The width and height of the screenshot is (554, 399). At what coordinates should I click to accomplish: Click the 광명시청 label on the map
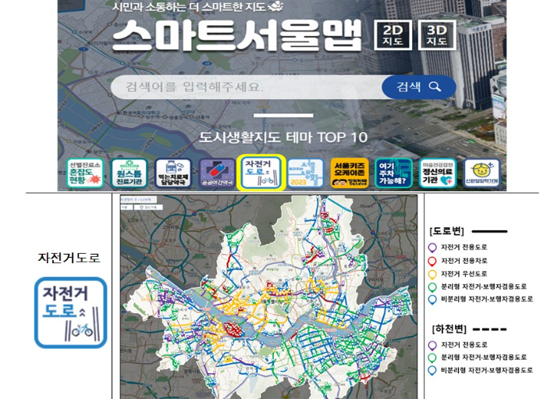[191, 372]
